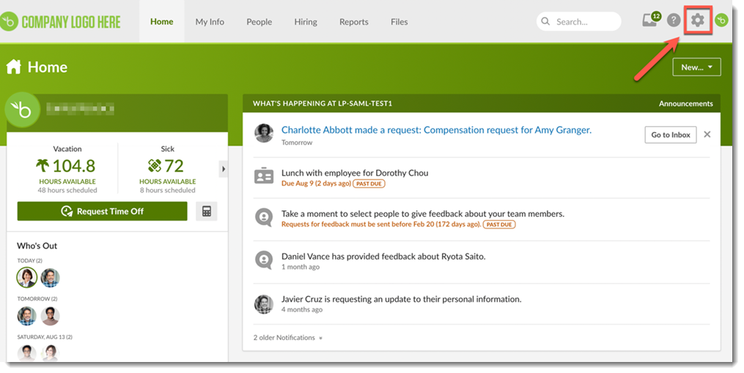The image size is (744, 373).
Task: Open Charlotte Abbott compensation request link
Action: pyautogui.click(x=436, y=130)
